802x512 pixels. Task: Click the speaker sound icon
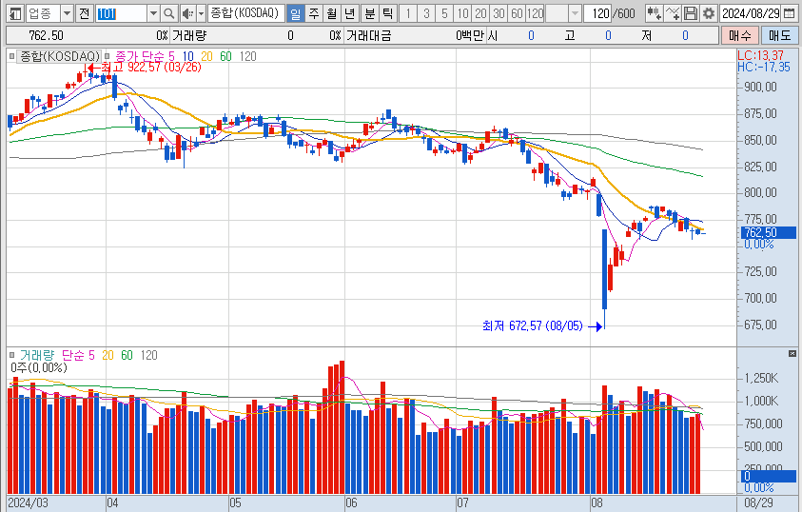click(x=187, y=13)
